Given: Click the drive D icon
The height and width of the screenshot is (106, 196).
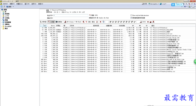Looking at the screenshot, I should [194, 7].
